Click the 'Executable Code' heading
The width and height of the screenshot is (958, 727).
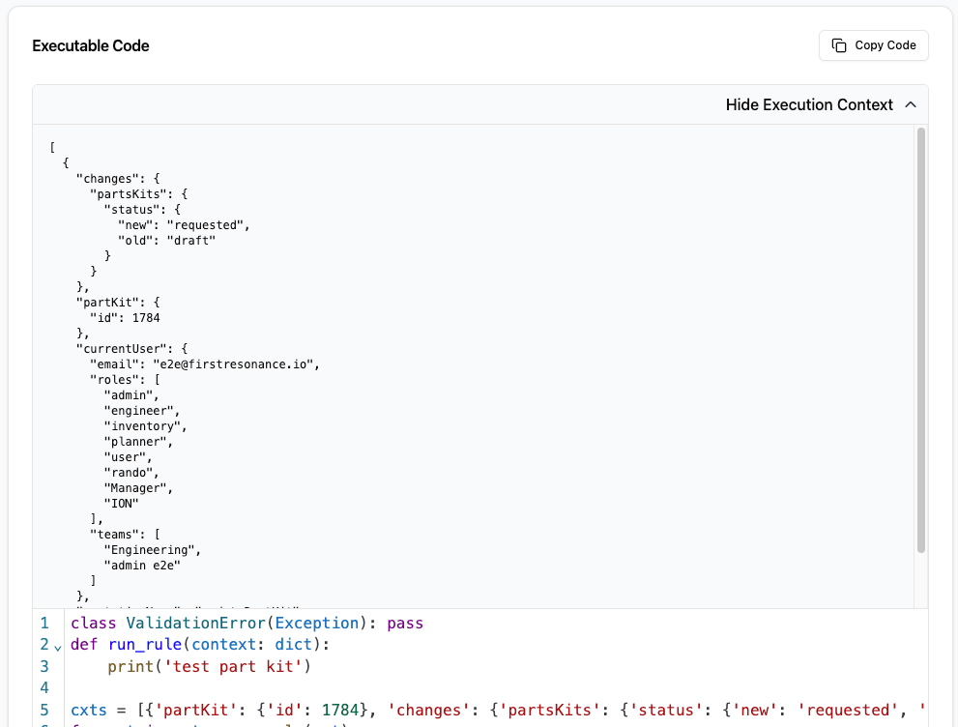coord(91,45)
